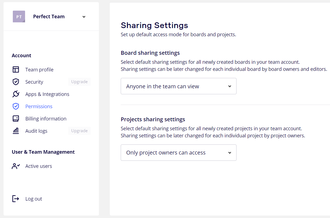Click the PT team avatar
The width and height of the screenshot is (330, 218).
19,17
